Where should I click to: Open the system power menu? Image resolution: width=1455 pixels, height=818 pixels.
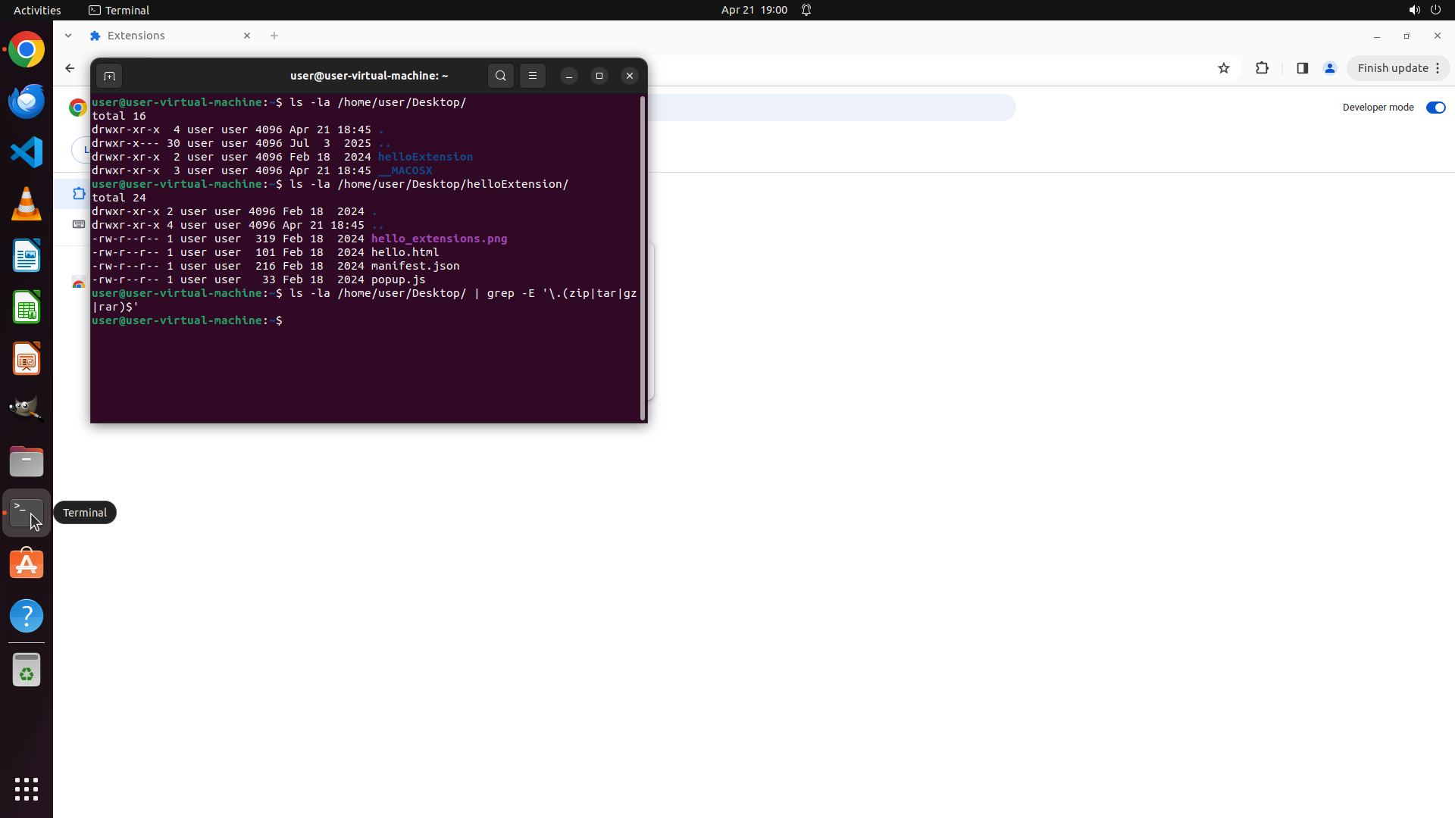(1435, 10)
